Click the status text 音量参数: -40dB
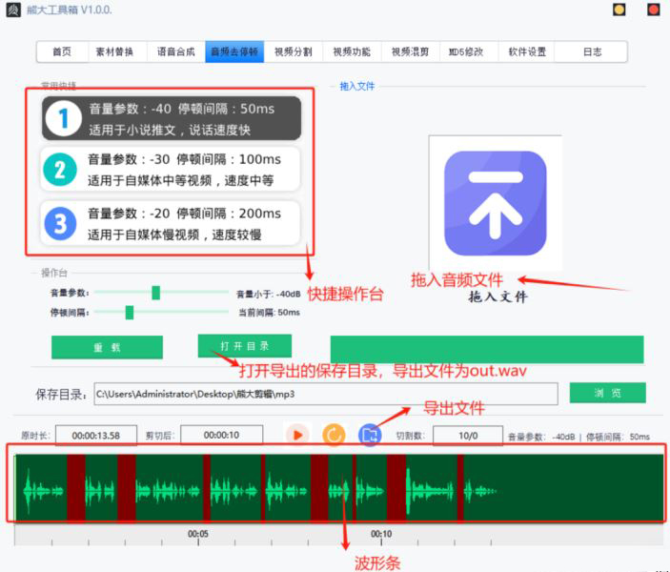 point(541,437)
